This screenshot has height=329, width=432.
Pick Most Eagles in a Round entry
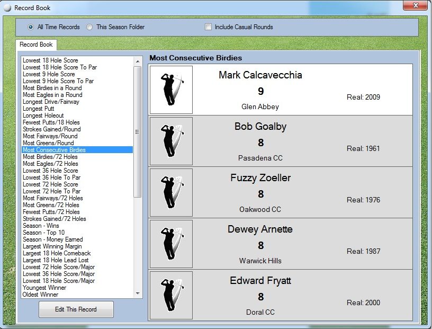[x=52, y=95]
